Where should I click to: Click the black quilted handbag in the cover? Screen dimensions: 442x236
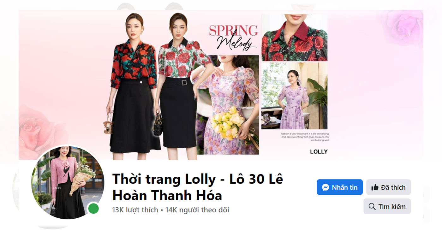click(158, 124)
